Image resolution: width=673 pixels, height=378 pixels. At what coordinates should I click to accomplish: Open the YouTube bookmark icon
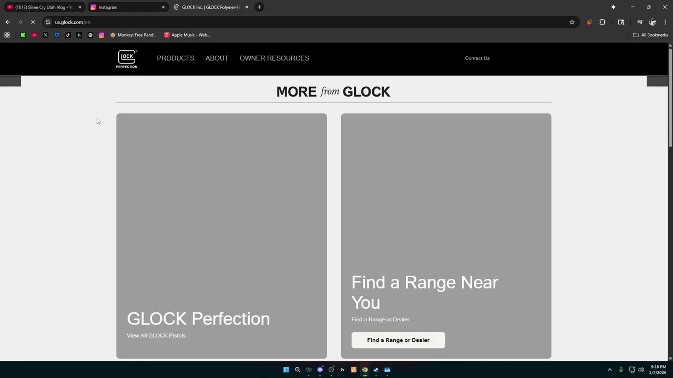[34, 35]
